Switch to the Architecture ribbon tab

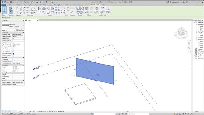tap(11, 5)
